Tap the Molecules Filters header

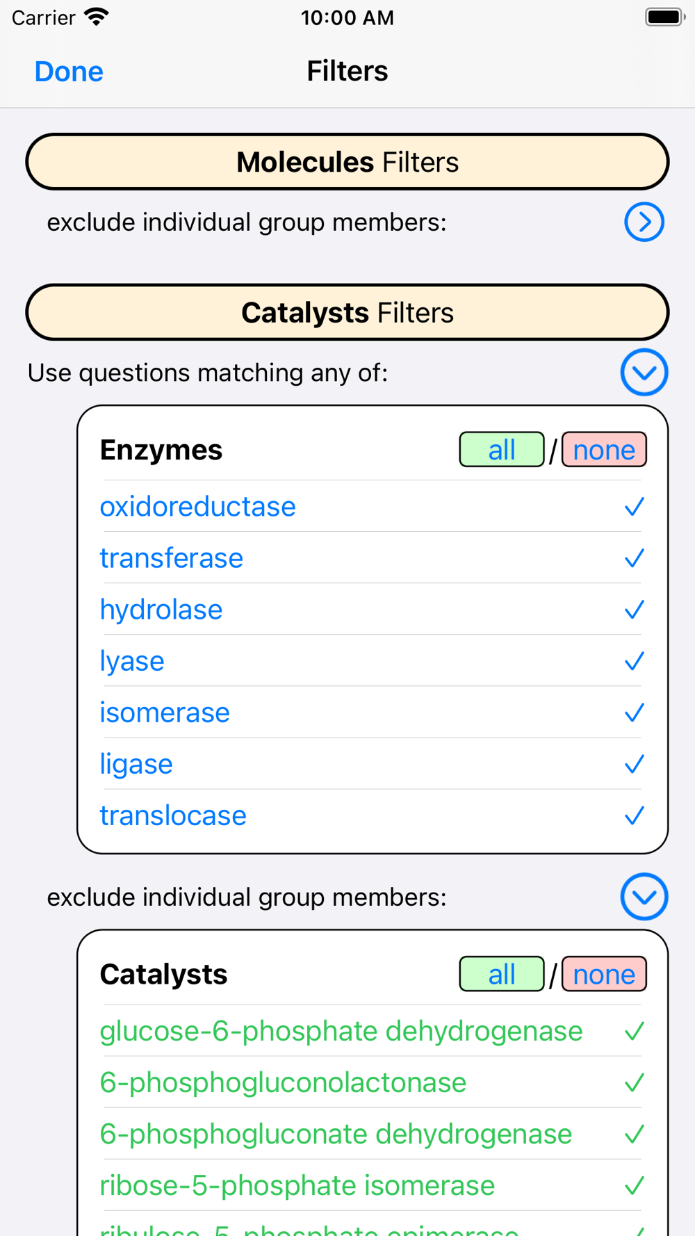[347, 162]
